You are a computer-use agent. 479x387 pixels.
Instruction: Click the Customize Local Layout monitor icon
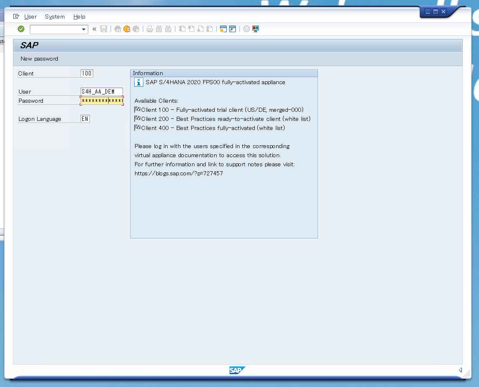click(256, 29)
